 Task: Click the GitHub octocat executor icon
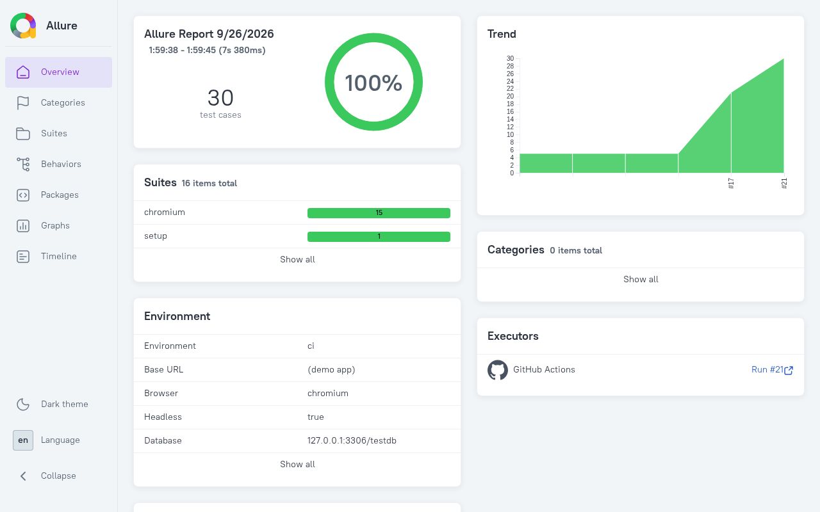coord(498,370)
